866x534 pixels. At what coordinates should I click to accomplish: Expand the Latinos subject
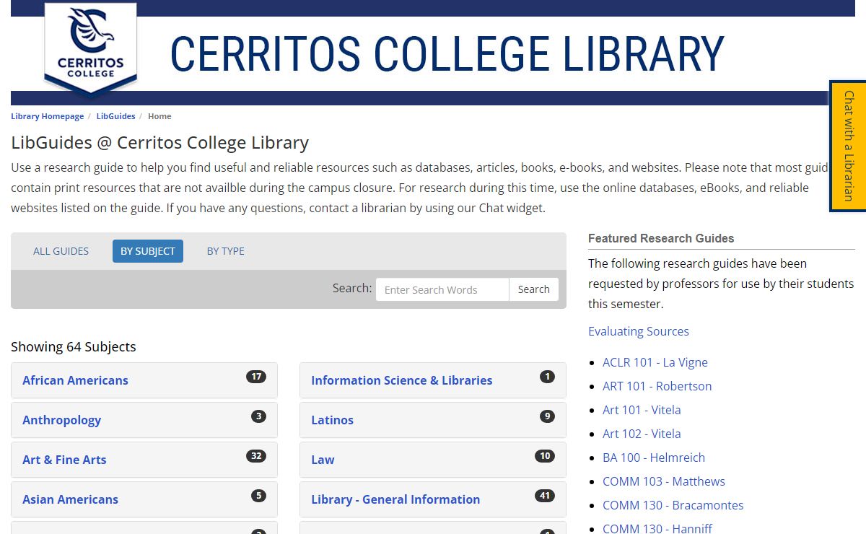point(433,420)
